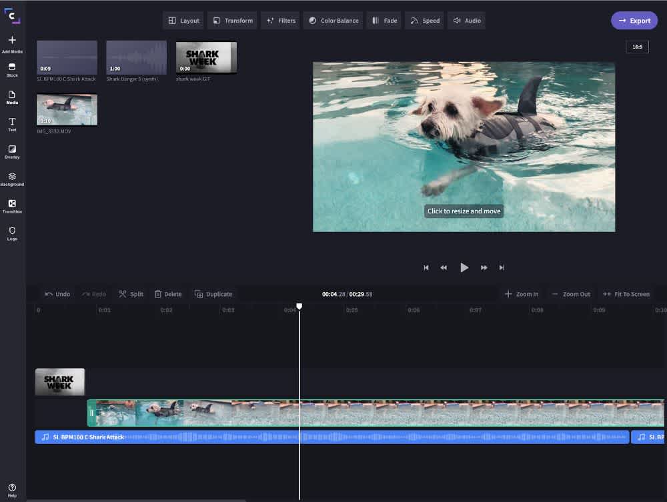
Task: Click the 00:04.28 current time display
Action: coord(333,294)
